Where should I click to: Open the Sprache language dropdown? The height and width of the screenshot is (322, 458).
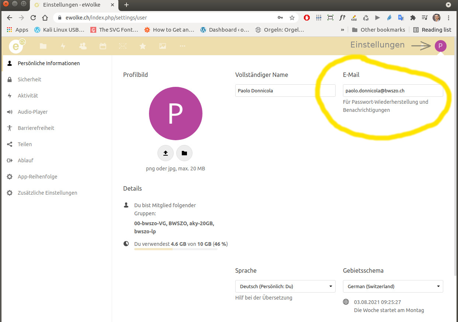[285, 286]
